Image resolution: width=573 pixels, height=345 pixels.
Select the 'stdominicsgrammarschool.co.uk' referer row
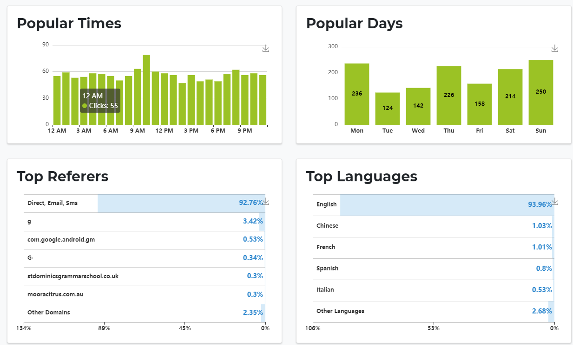click(145, 276)
